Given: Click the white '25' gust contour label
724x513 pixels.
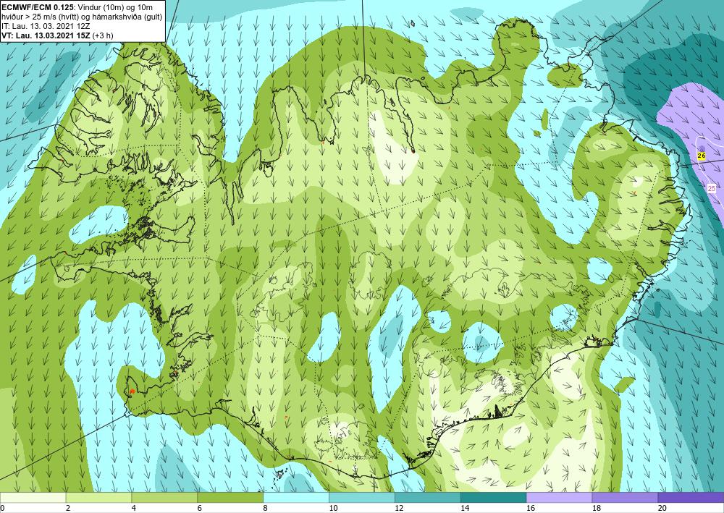Looking at the screenshot, I should 712,189.
